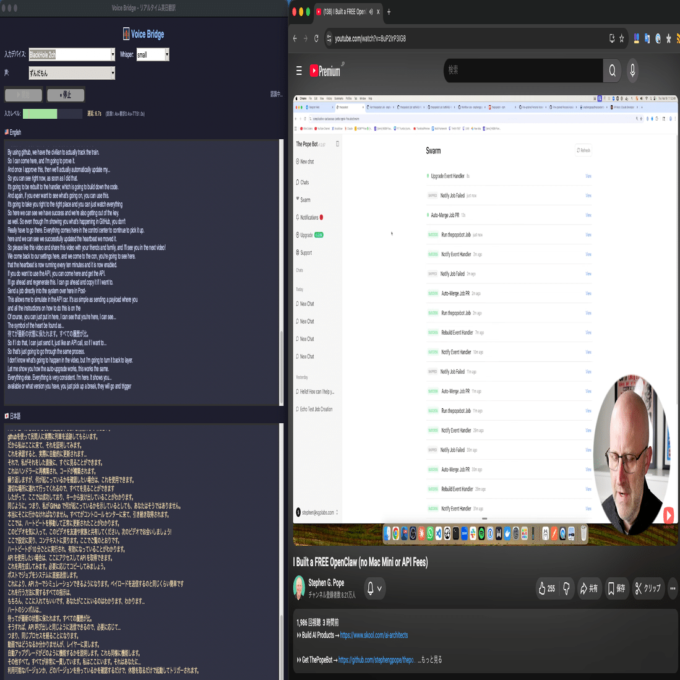The height and width of the screenshot is (680, 680).
Task: Open a new Chrome tab with plus
Action: click(389, 12)
